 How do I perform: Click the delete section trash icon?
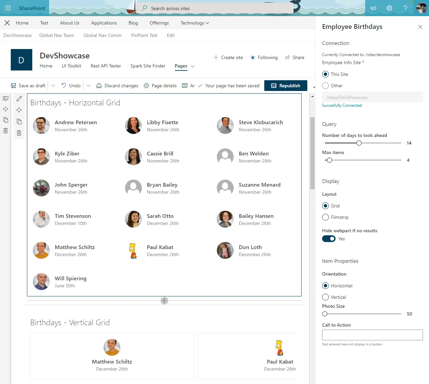pyautogui.click(x=6, y=131)
